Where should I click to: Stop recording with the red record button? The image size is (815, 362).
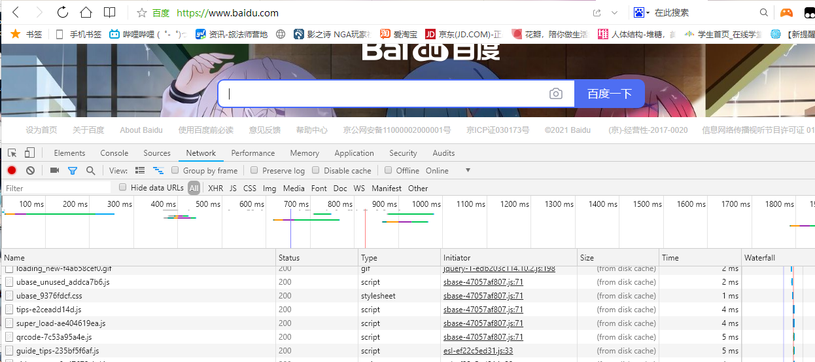click(x=12, y=171)
